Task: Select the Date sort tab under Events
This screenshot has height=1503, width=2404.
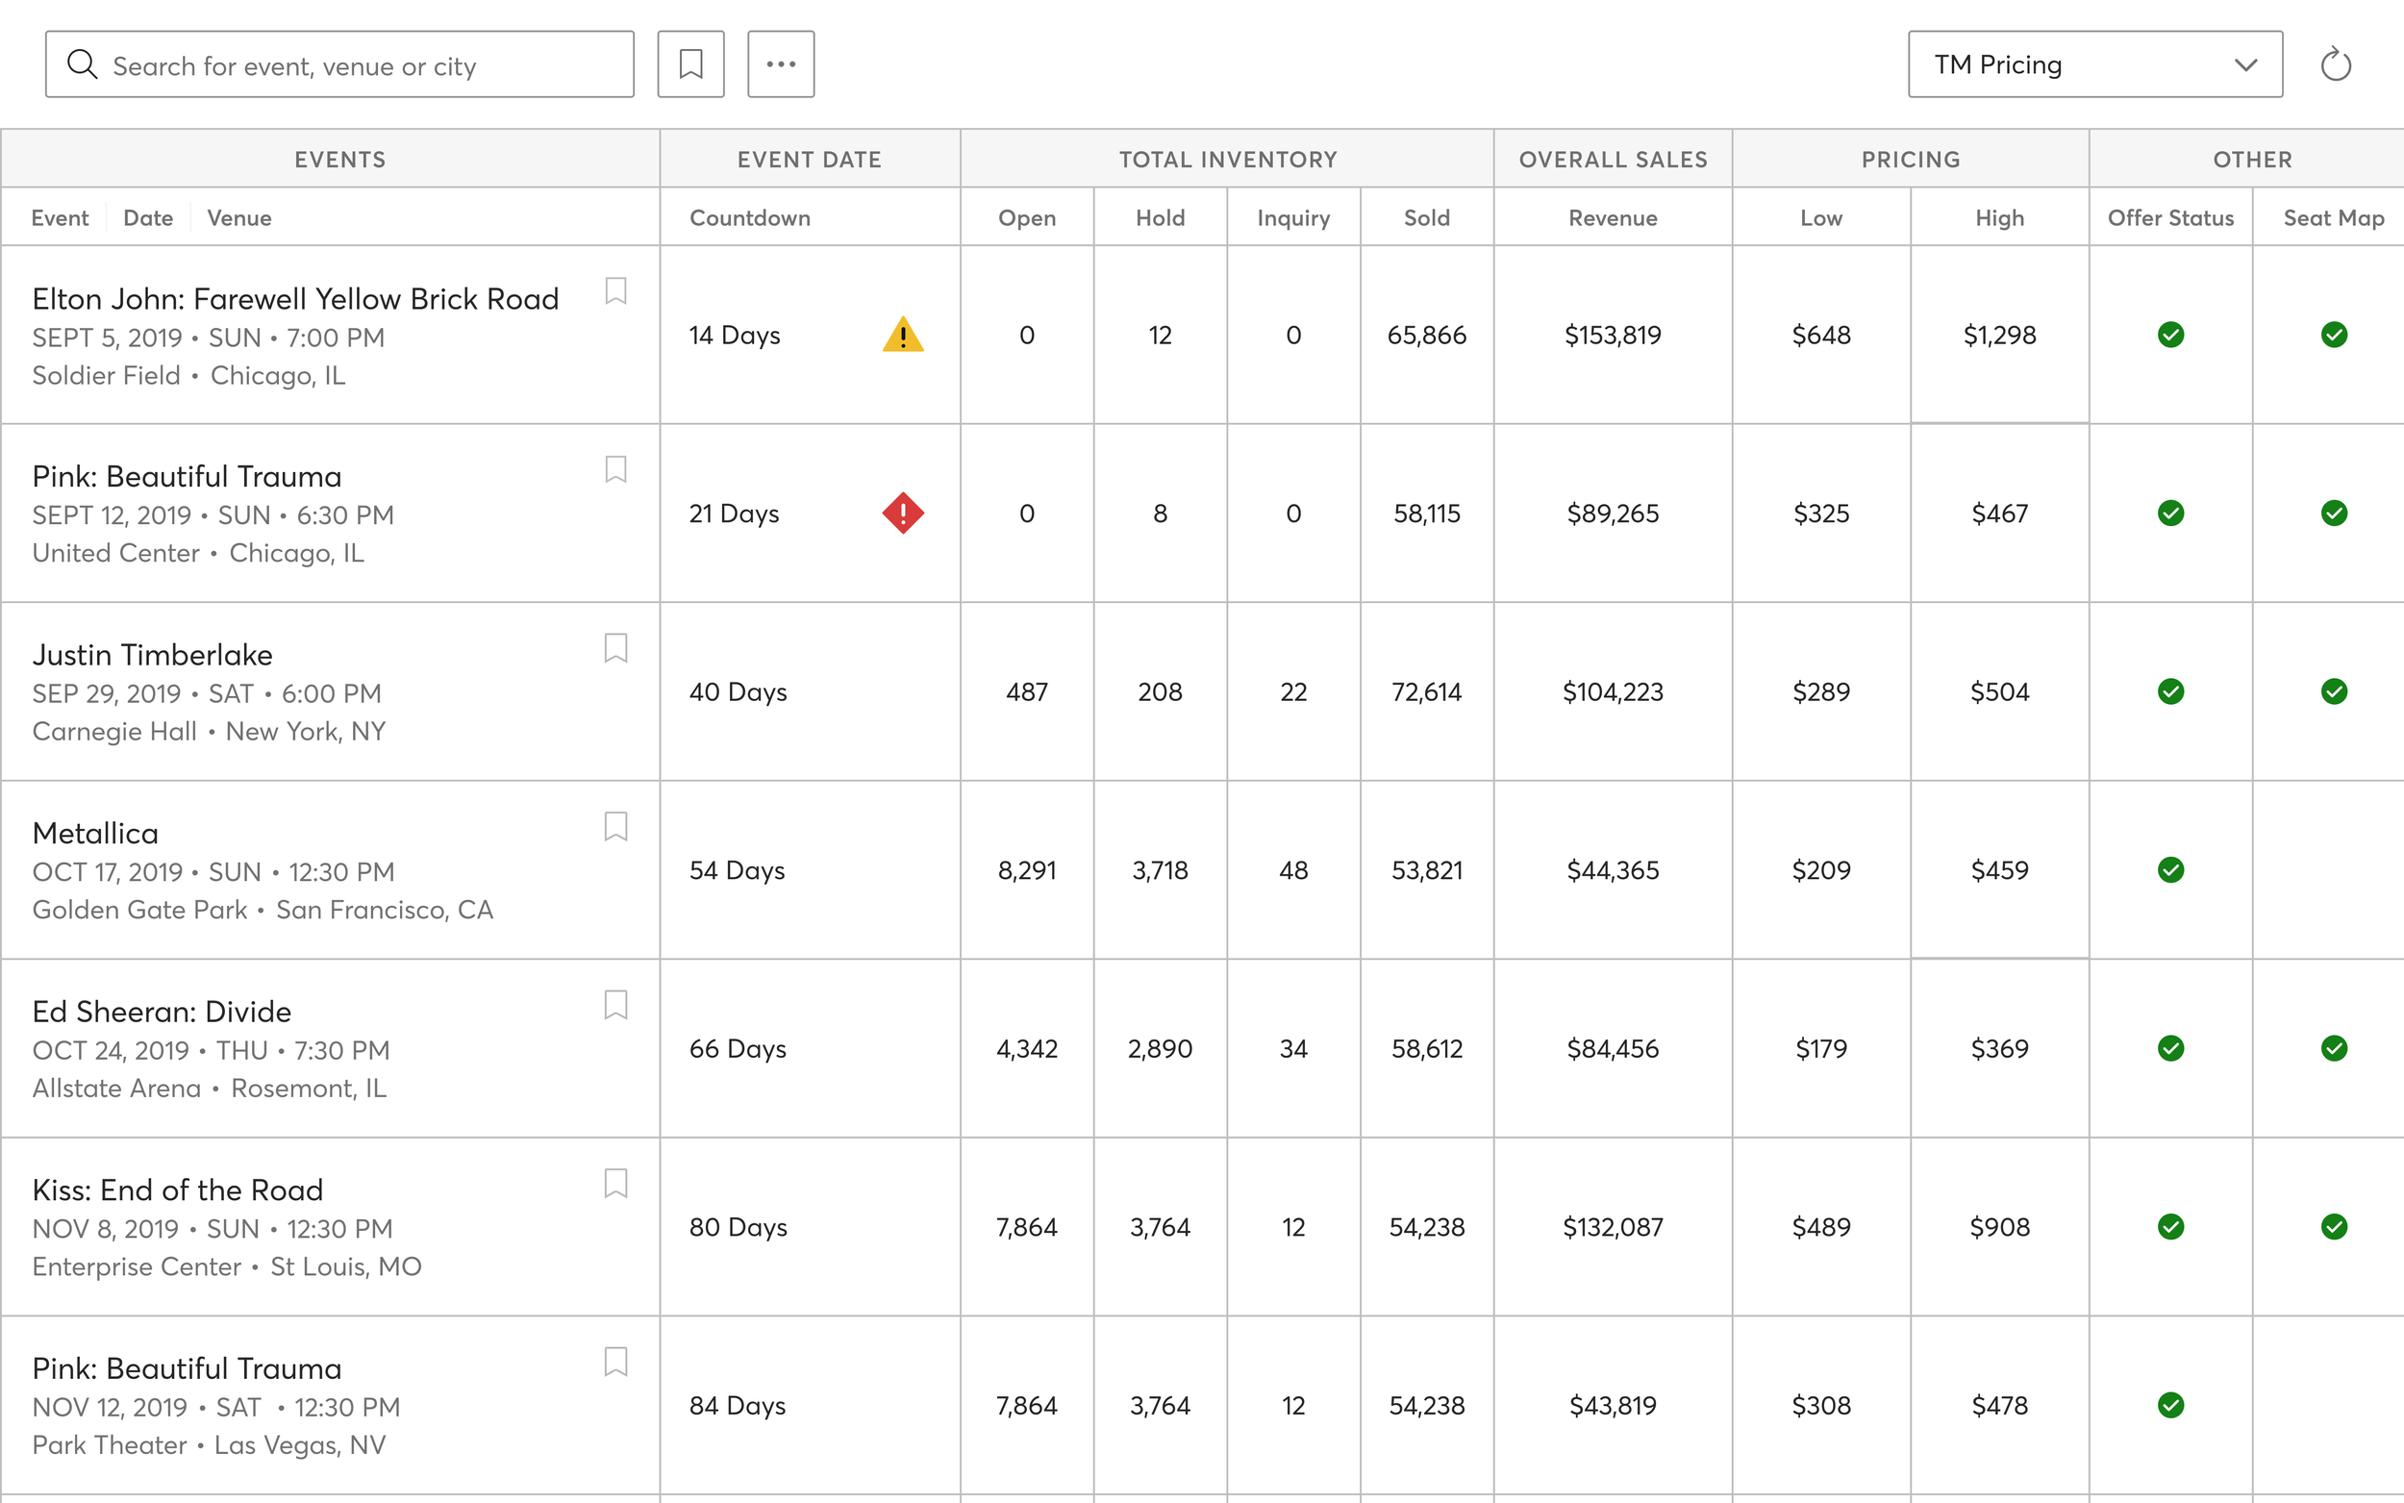Action: pyautogui.click(x=148, y=217)
